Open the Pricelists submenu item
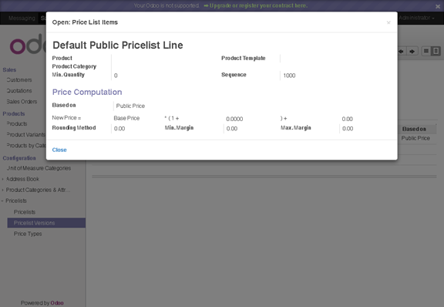This screenshot has width=444, height=307. 25,212
